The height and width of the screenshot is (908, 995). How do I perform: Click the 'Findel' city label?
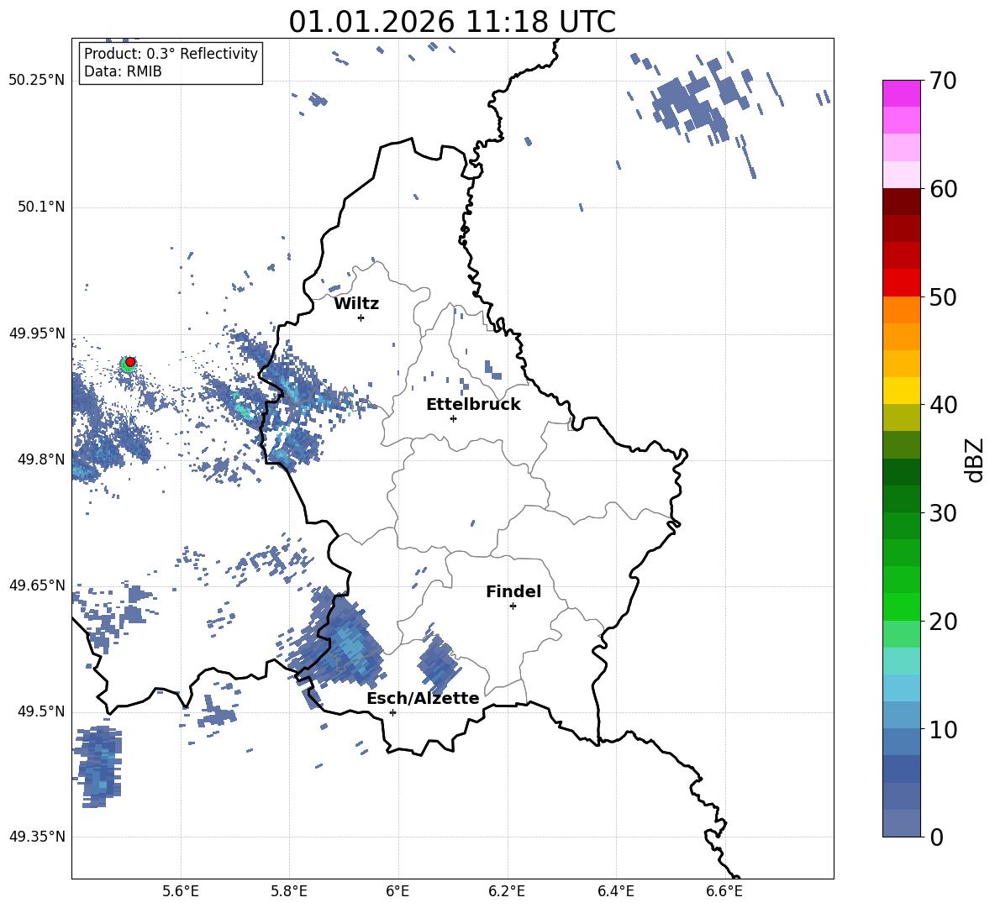(513, 591)
